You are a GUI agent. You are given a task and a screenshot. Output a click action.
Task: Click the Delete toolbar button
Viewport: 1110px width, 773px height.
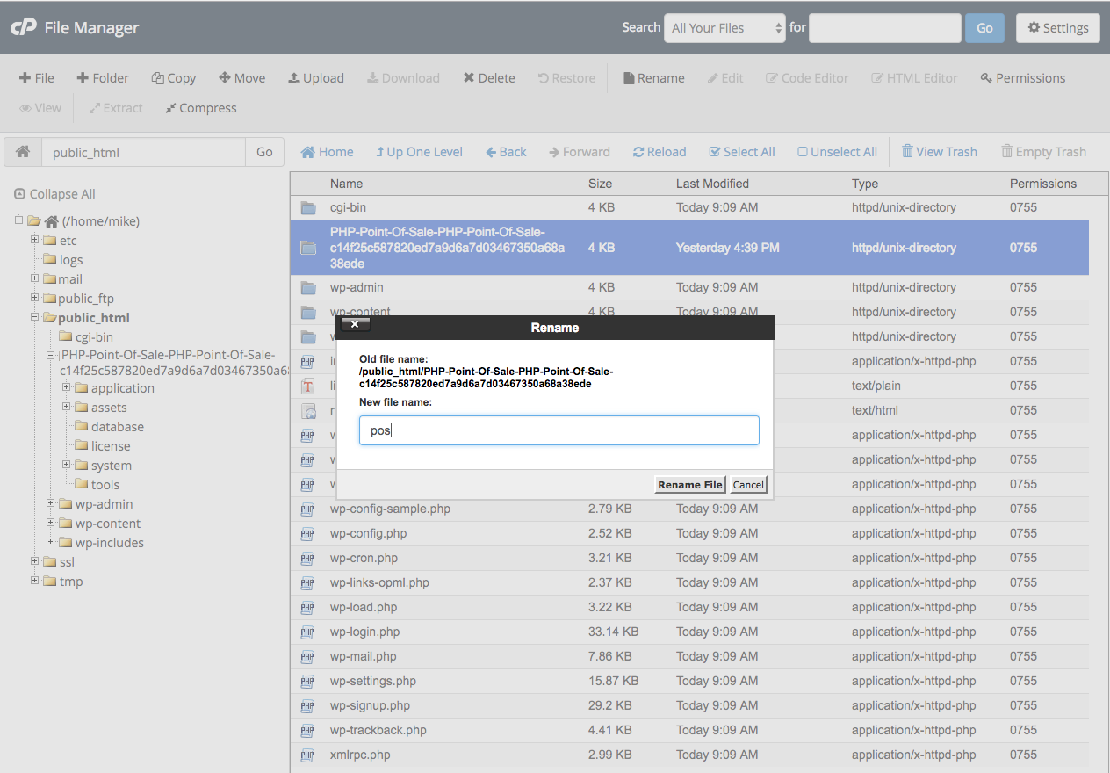(489, 78)
